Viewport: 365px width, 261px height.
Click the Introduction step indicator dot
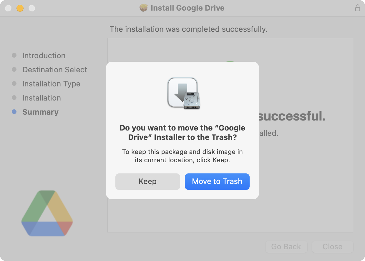click(x=14, y=55)
